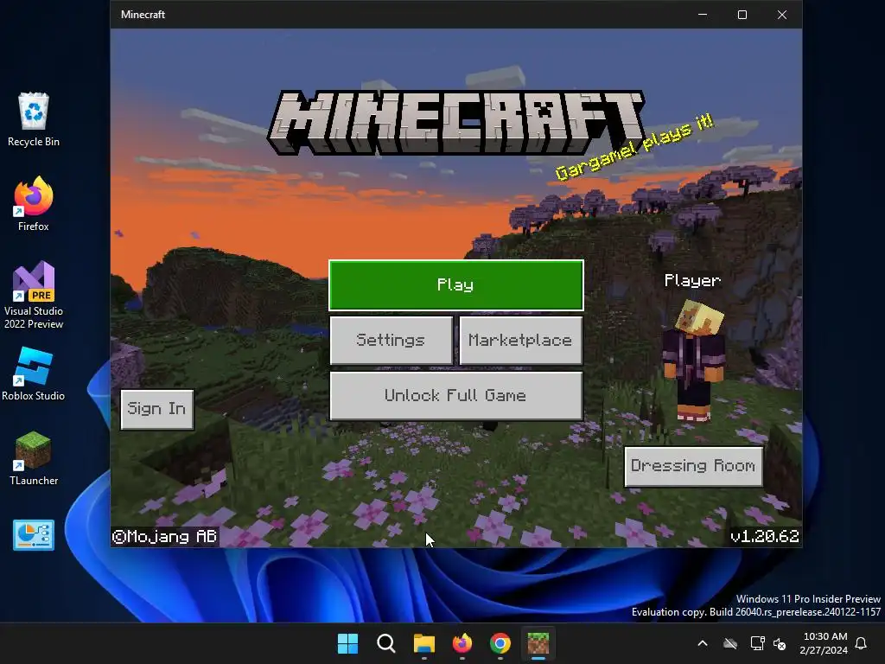This screenshot has height=664, width=885.
Task: Click the Minecraft window title text
Action: click(143, 15)
